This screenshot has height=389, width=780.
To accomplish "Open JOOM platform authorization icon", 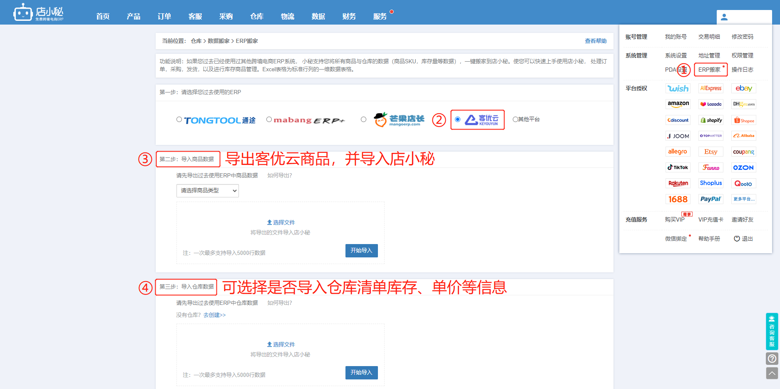I will [x=678, y=136].
